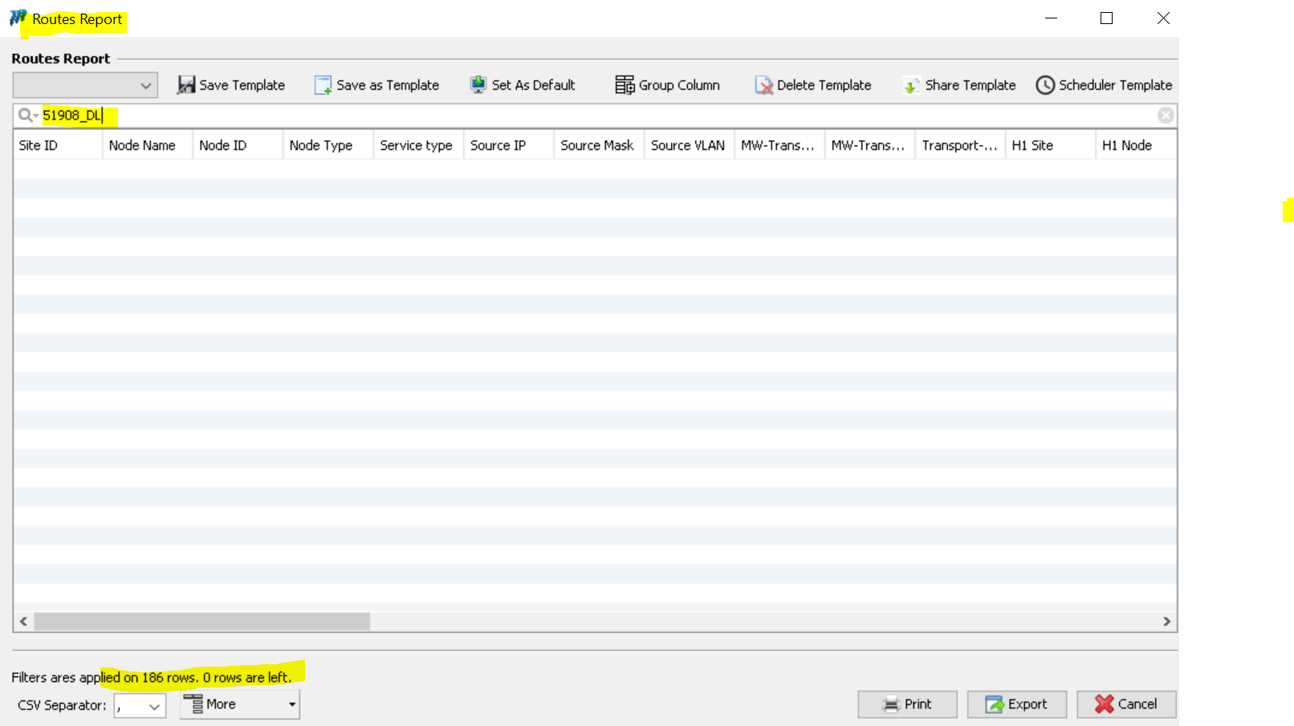Click the Source IP column header
Screen dimensions: 1294x726
click(x=508, y=145)
